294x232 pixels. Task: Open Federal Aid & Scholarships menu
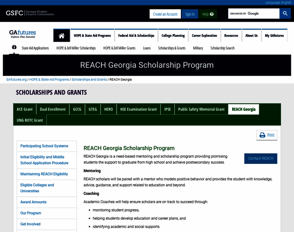pyautogui.click(x=136, y=36)
